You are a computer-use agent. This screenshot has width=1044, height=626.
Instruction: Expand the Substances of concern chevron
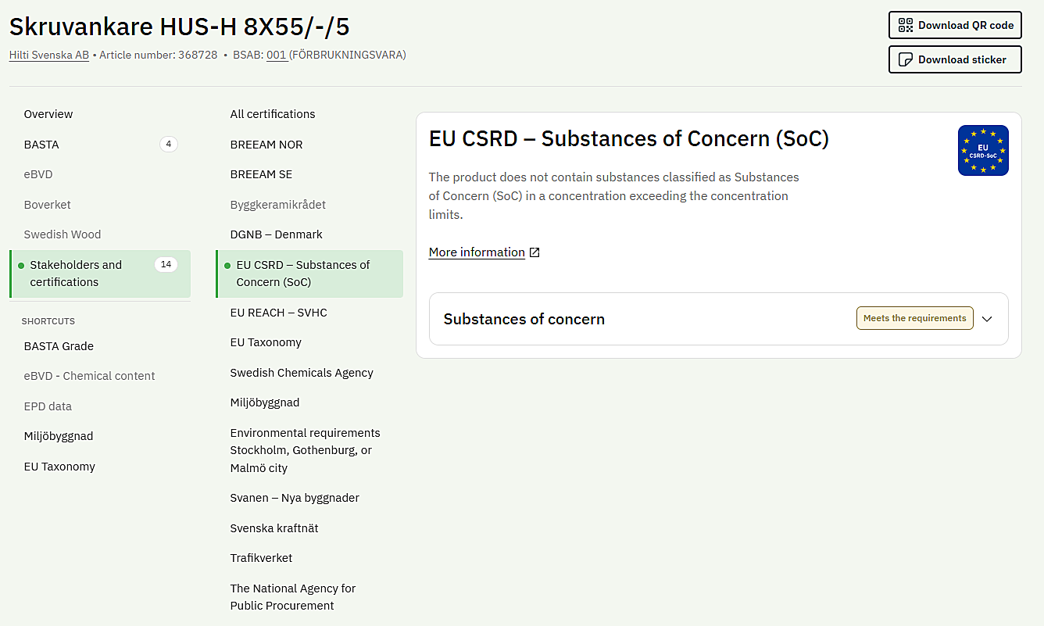987,319
